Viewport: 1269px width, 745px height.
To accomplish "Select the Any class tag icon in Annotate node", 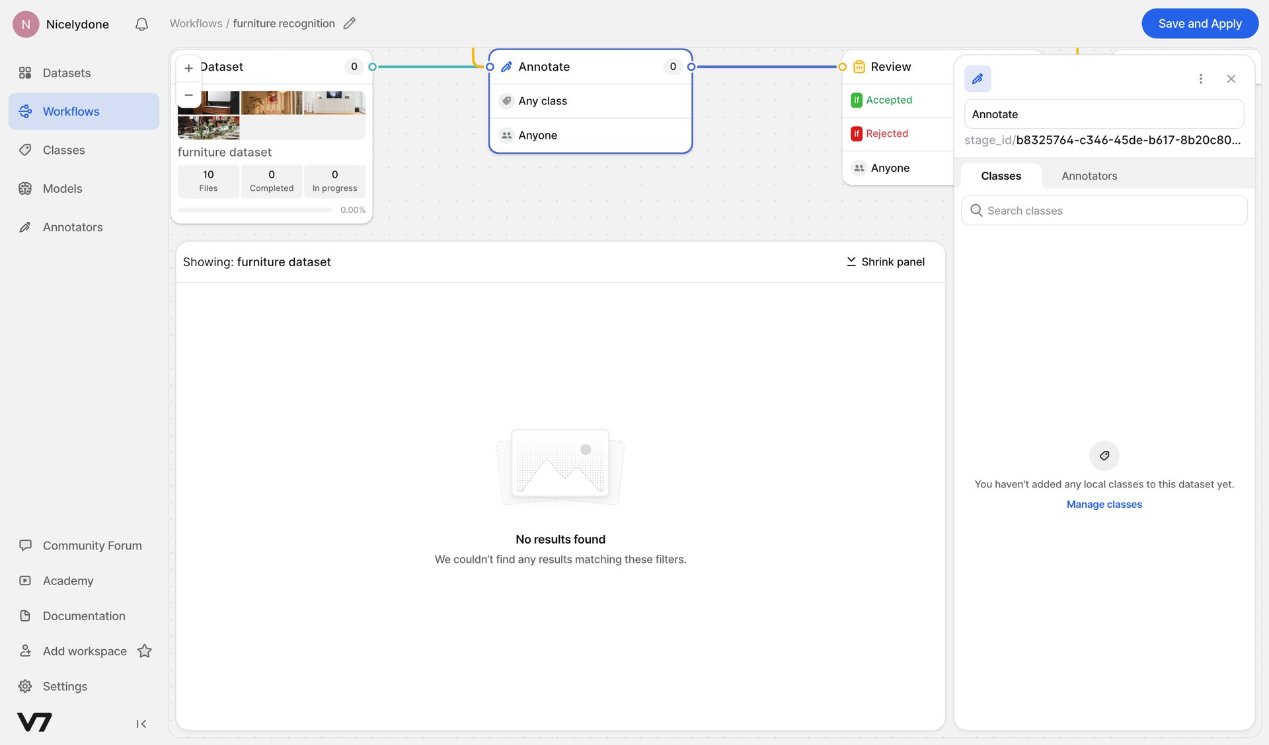I will [x=506, y=100].
